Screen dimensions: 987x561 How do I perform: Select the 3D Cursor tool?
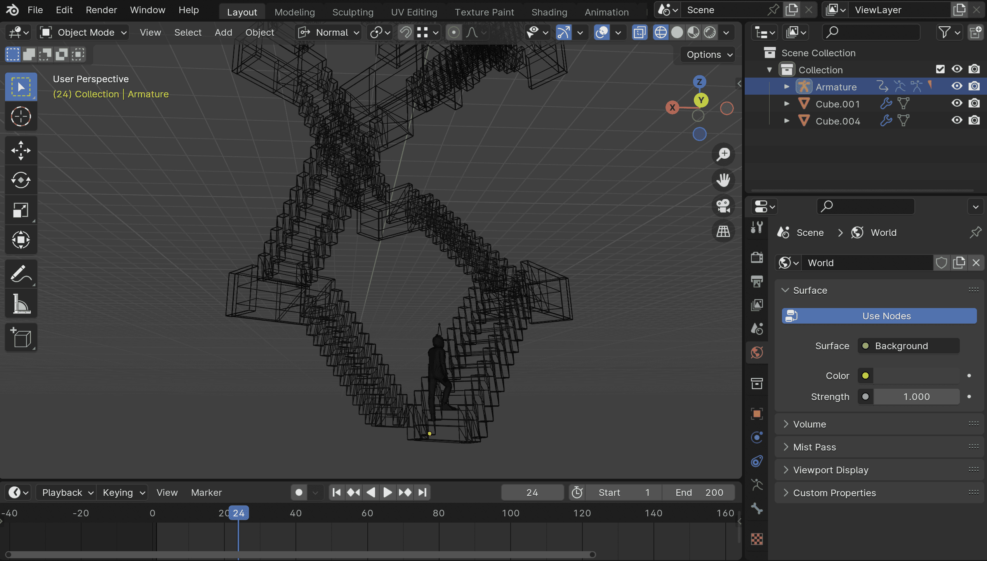[x=21, y=116]
